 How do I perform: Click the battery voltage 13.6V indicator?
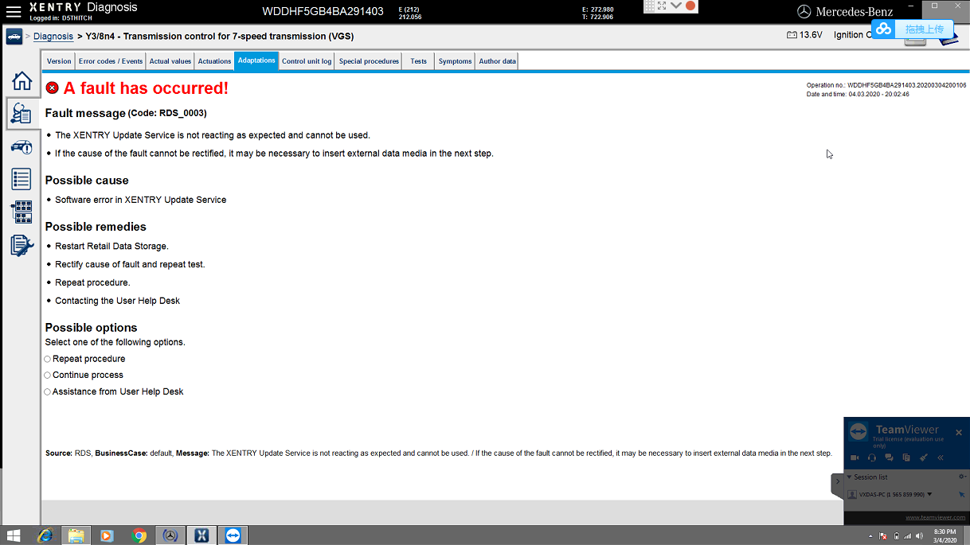[x=804, y=35]
